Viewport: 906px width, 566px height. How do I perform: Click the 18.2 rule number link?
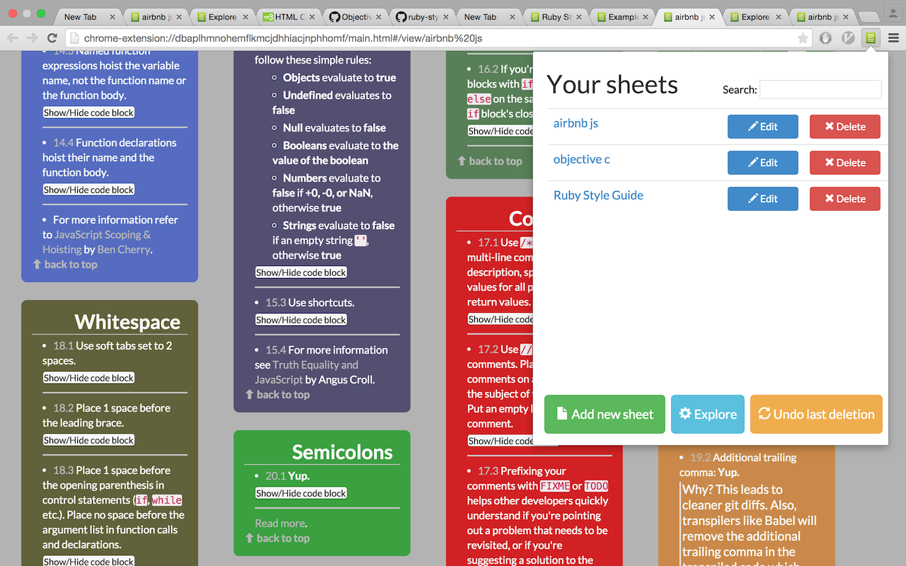63,408
